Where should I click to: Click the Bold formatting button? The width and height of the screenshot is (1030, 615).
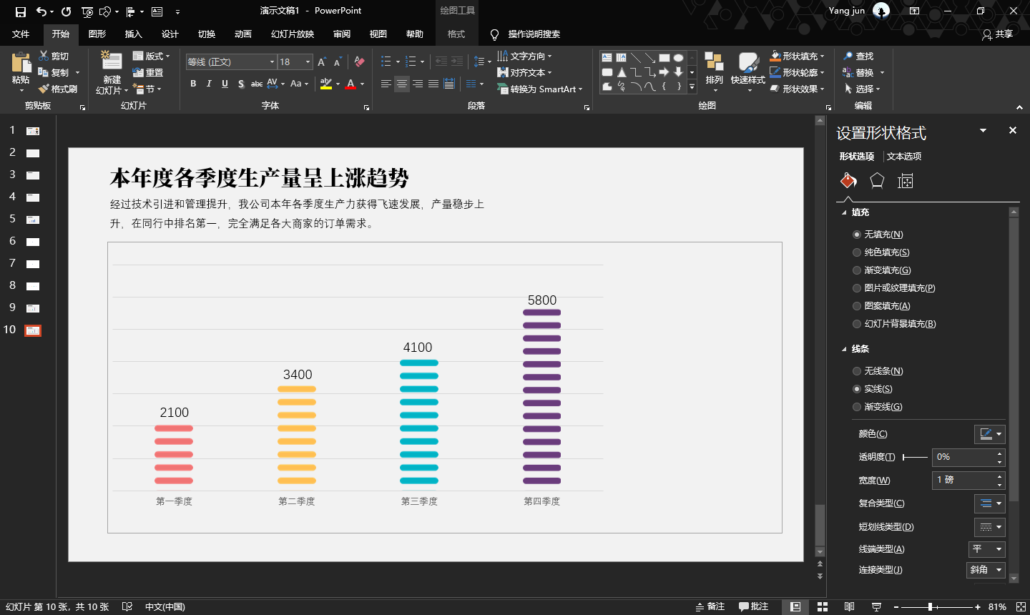point(193,84)
